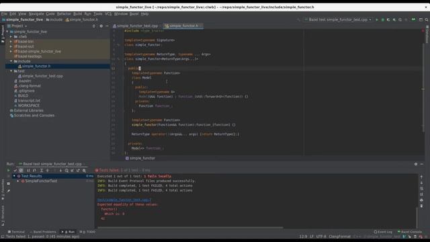Viewport: 430px width, 242px height.
Task: Click down arrow in console side toolbar
Action: pos(421,183)
